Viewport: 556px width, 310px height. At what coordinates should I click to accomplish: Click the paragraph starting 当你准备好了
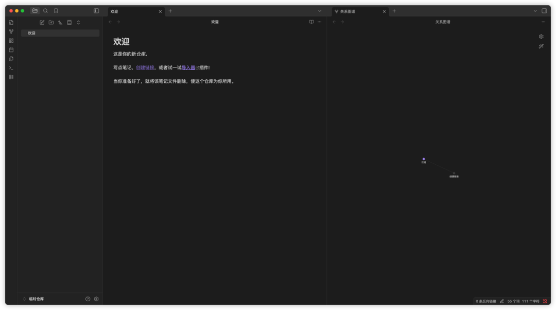click(x=174, y=81)
